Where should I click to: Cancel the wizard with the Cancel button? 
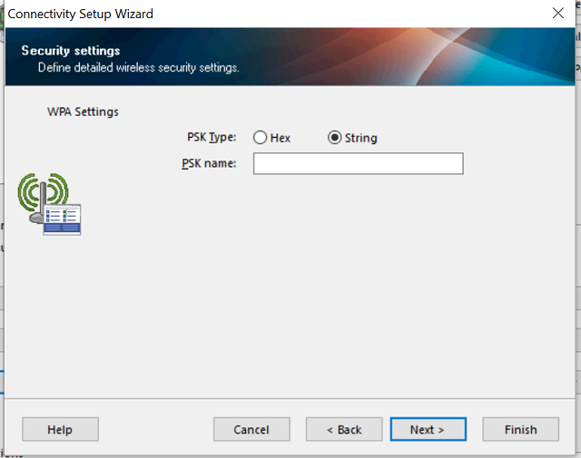[251, 429]
